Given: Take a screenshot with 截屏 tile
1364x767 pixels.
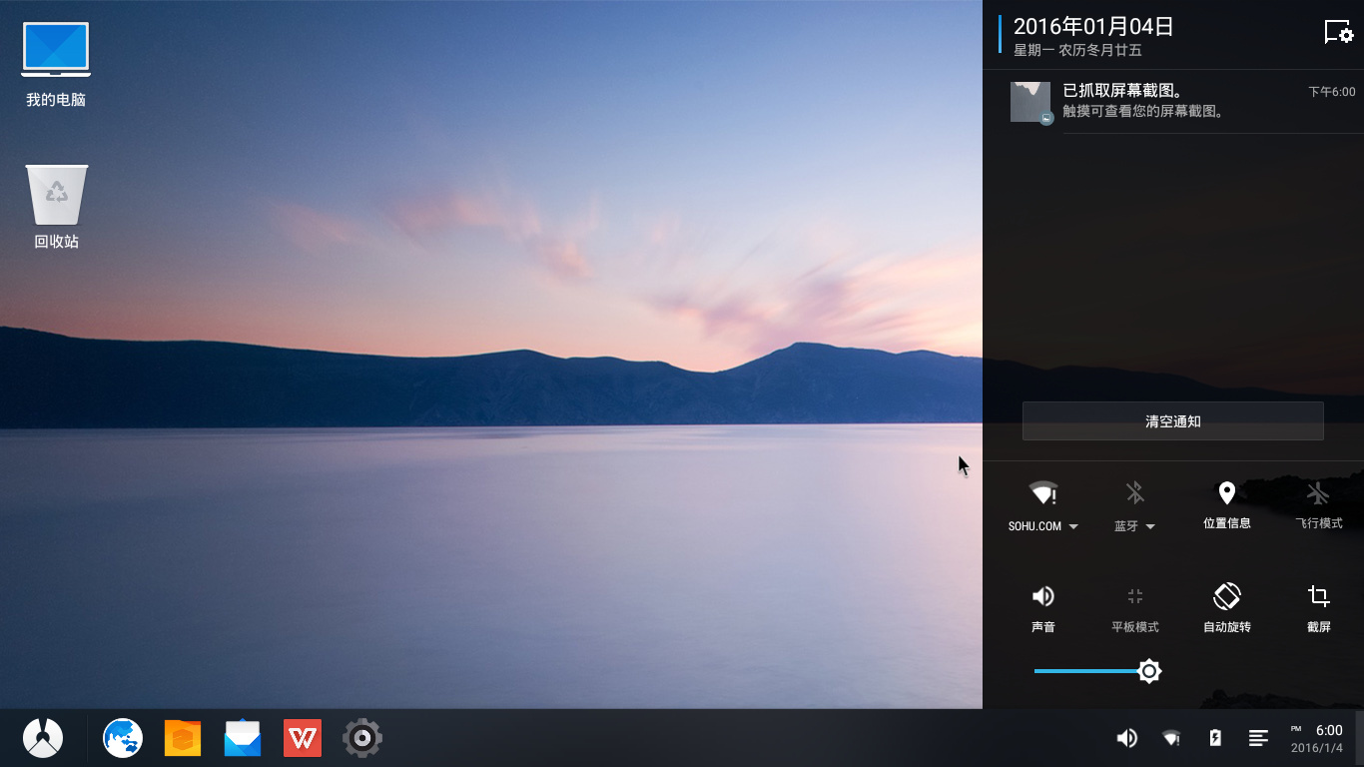Looking at the screenshot, I should click(1318, 608).
